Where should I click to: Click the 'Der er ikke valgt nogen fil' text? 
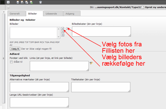click(x=36, y=49)
